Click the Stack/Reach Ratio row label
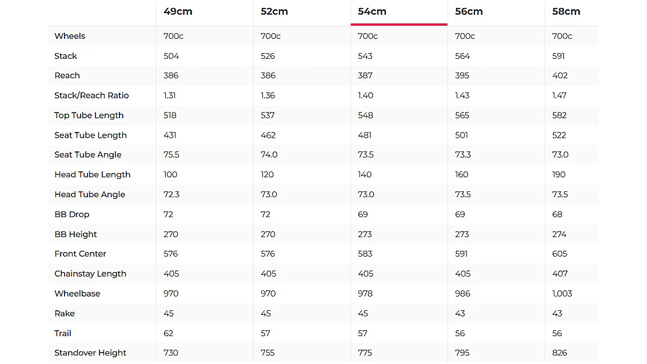The width and height of the screenshot is (647, 364). [x=91, y=95]
